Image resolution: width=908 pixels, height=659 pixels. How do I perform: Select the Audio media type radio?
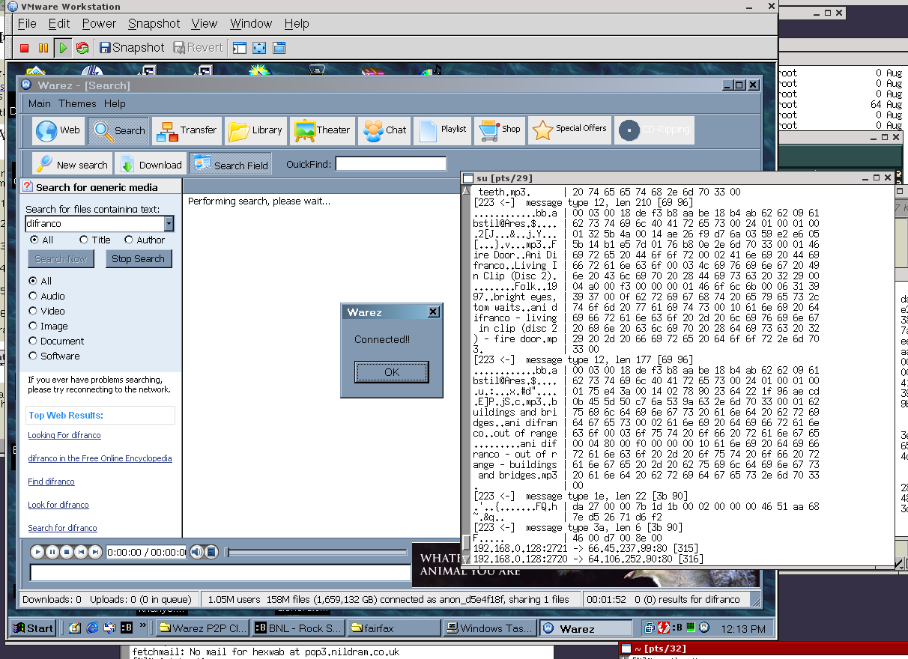click(33, 296)
